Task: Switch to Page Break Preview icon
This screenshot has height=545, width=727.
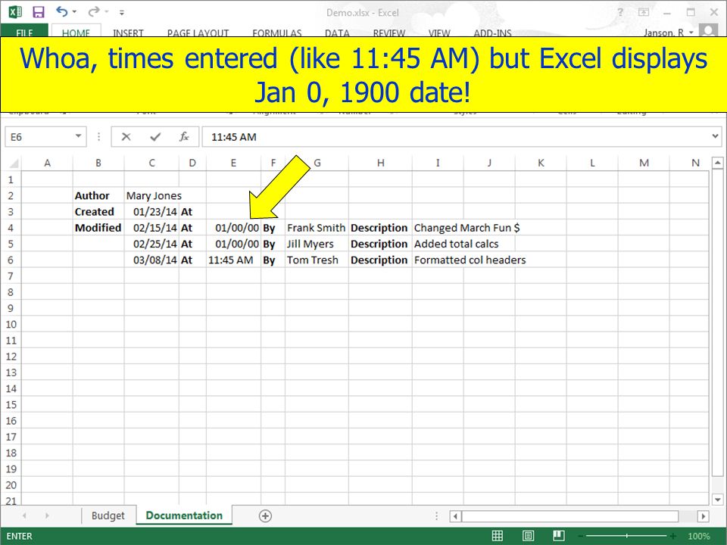Action: (559, 536)
